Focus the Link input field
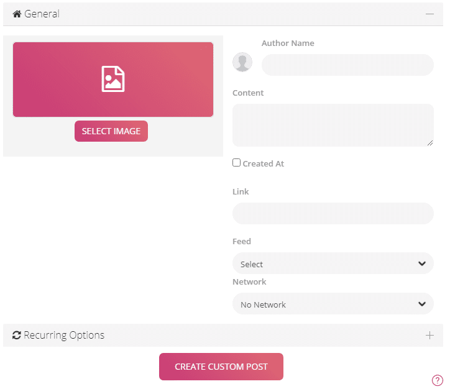Viewport: 450px width, 389px height. click(333, 213)
